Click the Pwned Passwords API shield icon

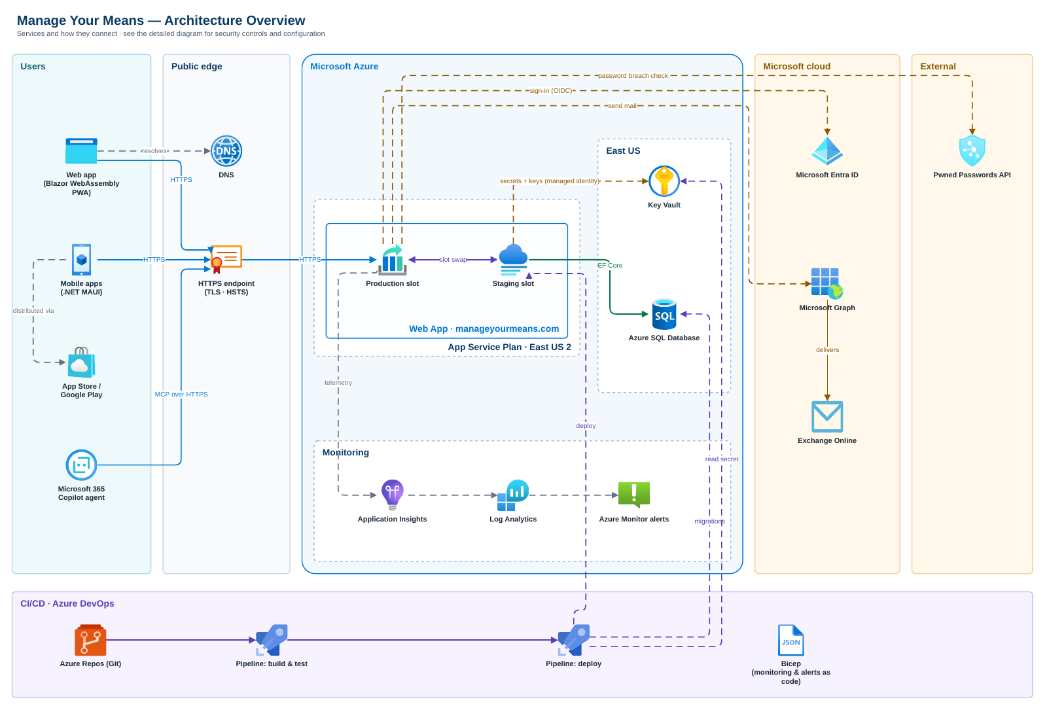click(972, 151)
